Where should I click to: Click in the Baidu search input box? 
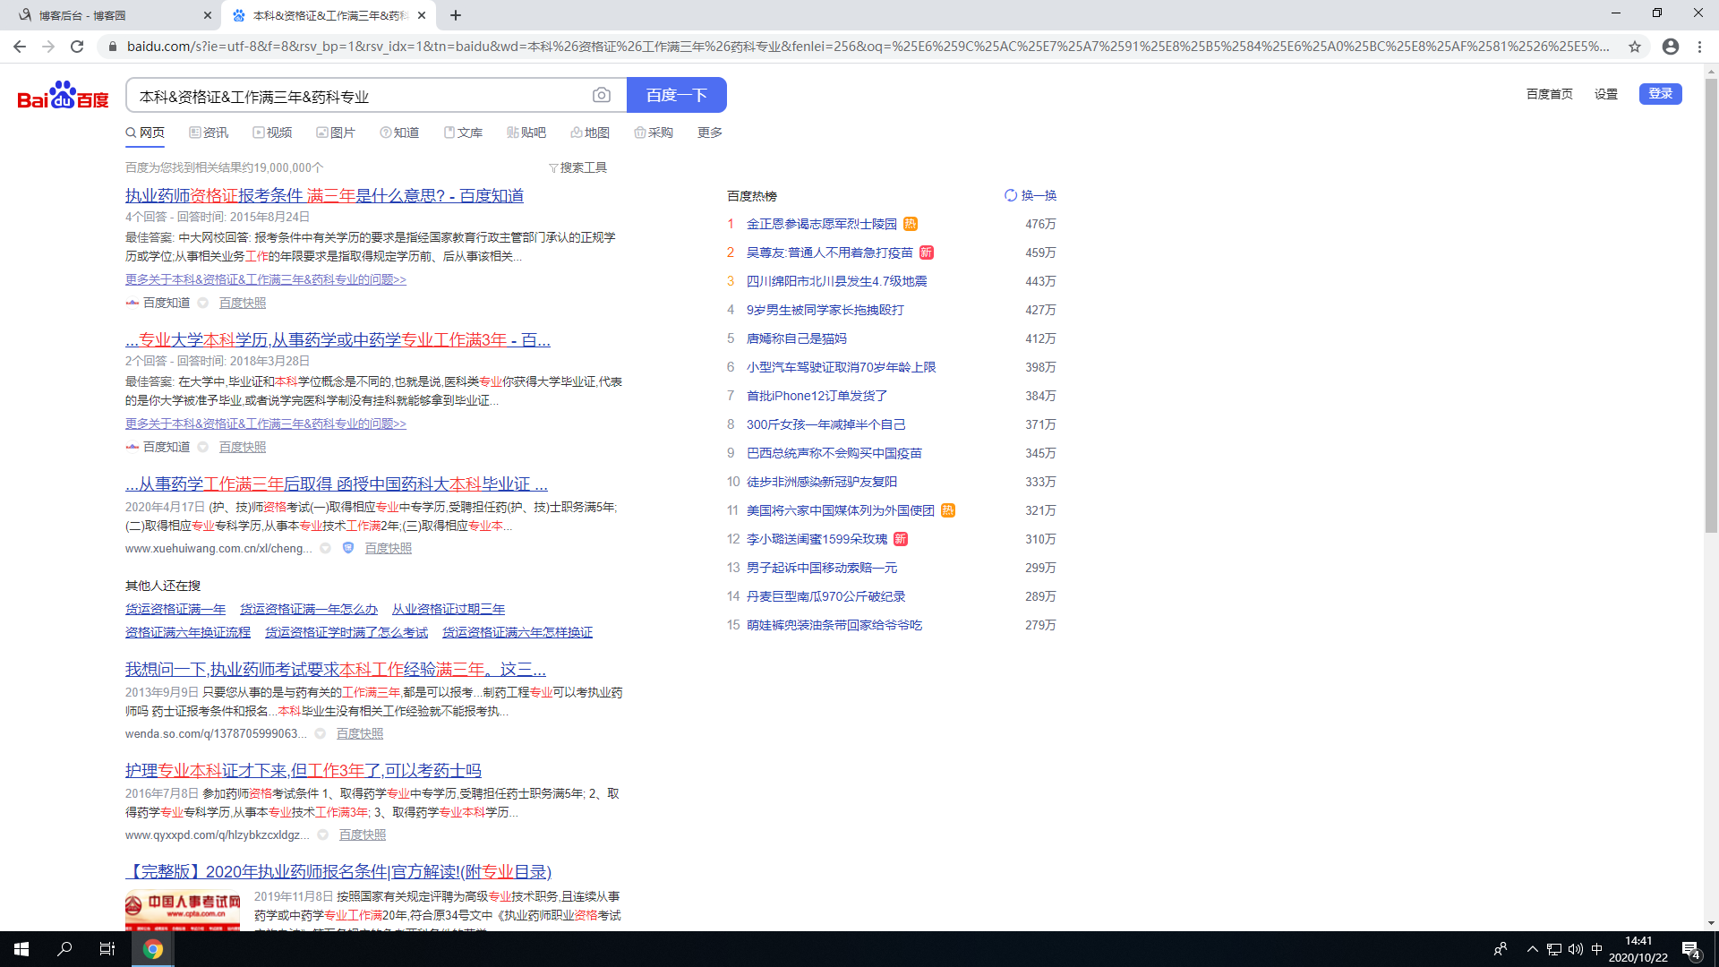pos(358,96)
